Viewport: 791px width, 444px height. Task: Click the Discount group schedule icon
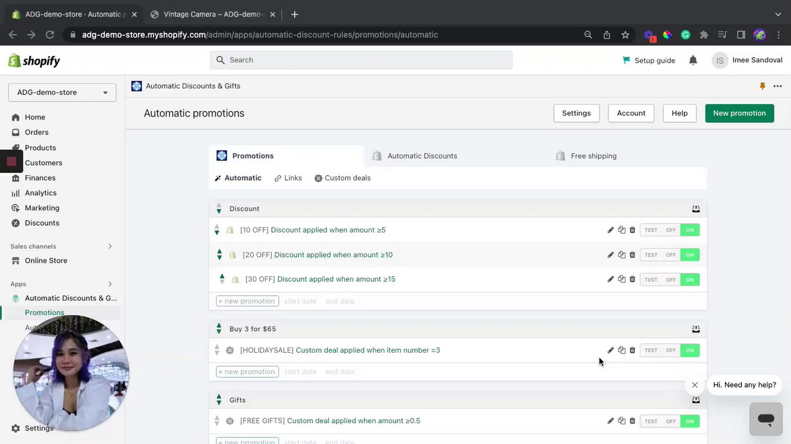tap(696, 208)
